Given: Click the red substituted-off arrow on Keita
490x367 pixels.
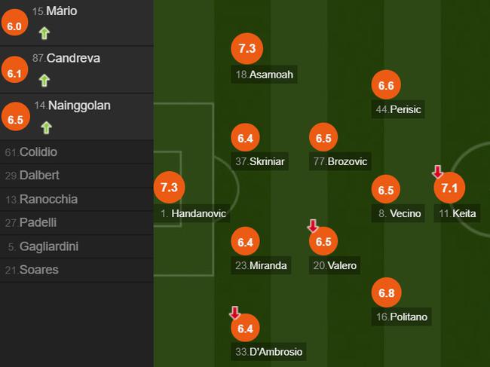Looking at the screenshot, I should click(x=438, y=172).
